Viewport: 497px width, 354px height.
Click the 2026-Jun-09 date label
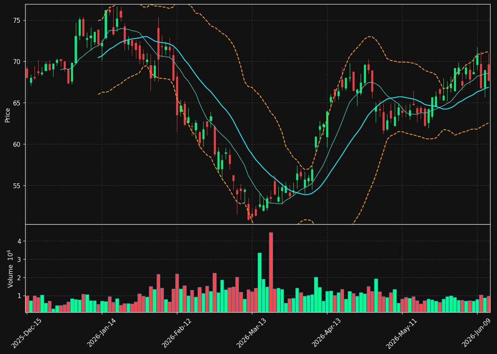click(477, 333)
